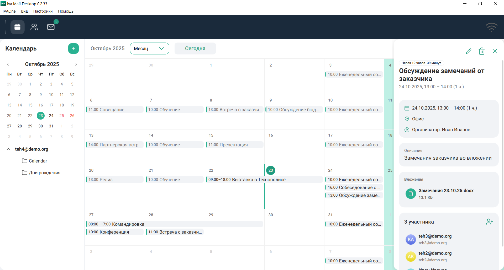Go to next month in mini calendar

(x=76, y=64)
